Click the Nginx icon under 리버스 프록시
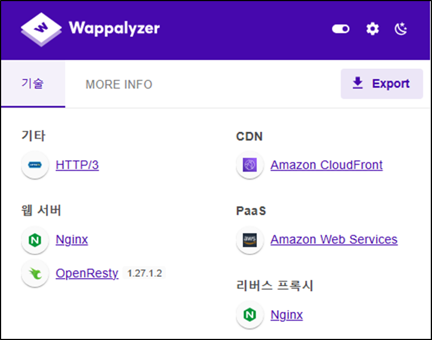 250,315
